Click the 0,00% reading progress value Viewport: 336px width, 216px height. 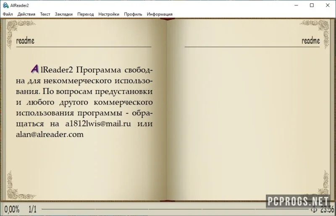[12, 209]
